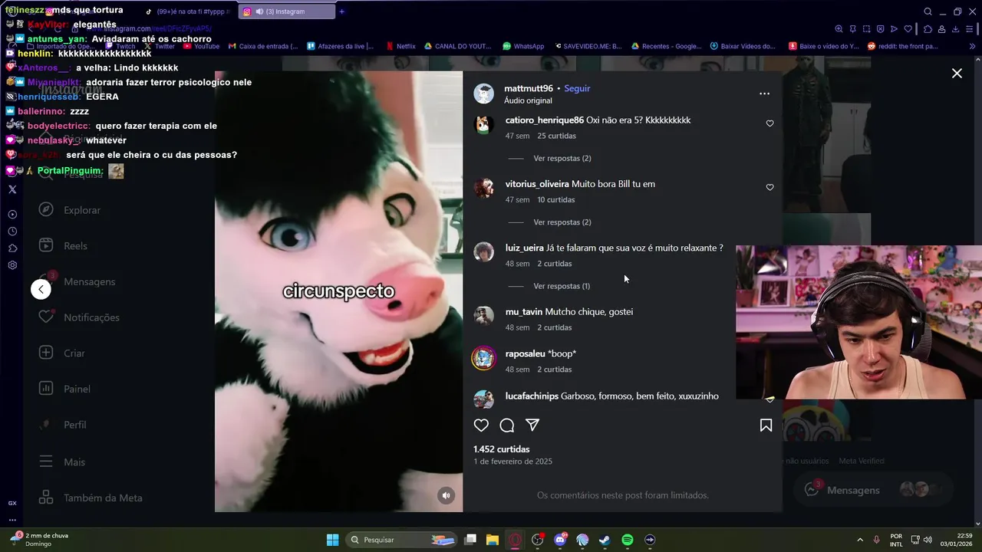Open the Opera sidebar settings gear

click(12, 265)
